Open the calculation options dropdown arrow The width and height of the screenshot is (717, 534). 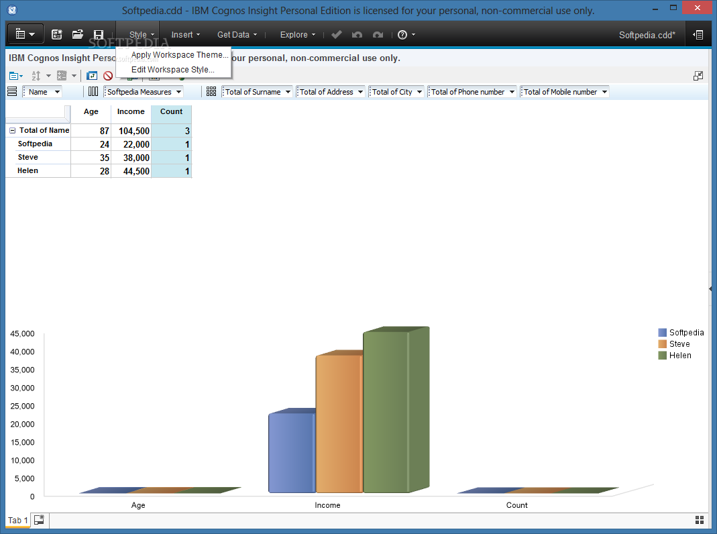point(74,76)
